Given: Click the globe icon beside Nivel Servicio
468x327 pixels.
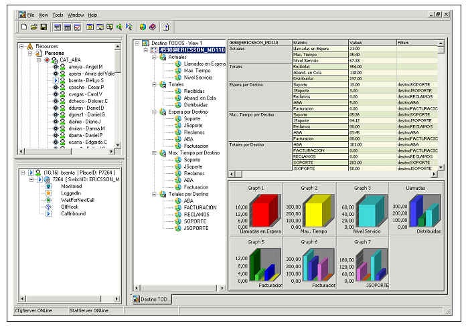Looking at the screenshot, I should coord(178,78).
